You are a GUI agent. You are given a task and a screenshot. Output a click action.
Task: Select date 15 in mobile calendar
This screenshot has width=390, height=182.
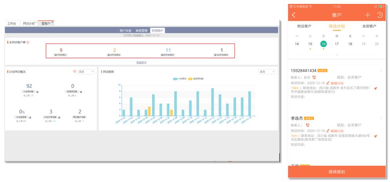310,44
